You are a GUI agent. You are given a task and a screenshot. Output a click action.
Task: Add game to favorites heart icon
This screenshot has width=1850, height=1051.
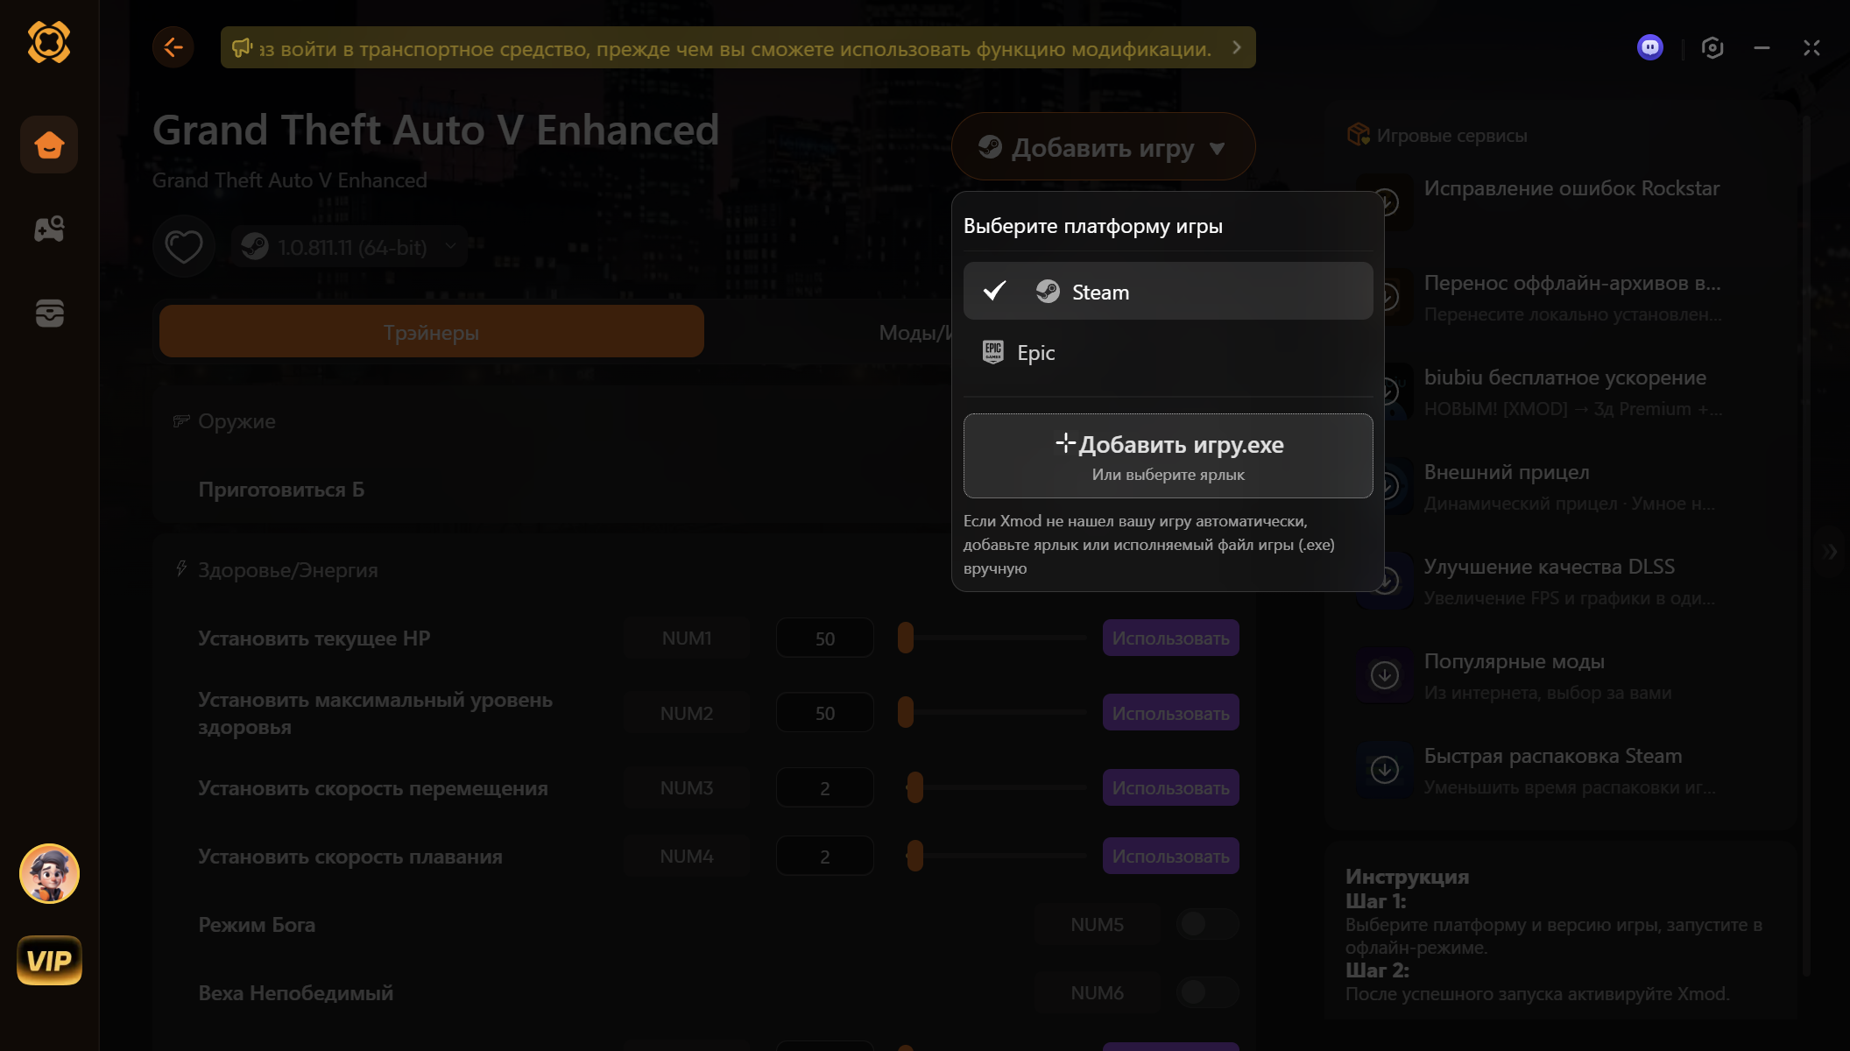click(x=184, y=247)
